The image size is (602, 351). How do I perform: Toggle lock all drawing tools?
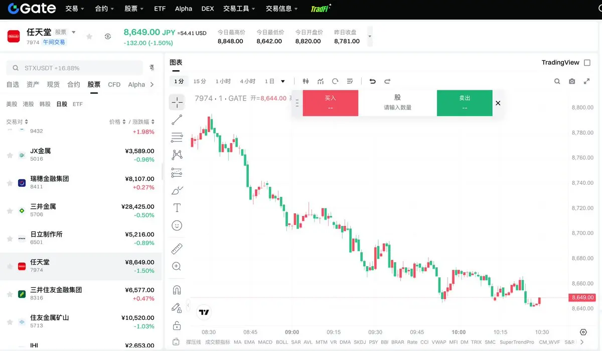tap(177, 325)
